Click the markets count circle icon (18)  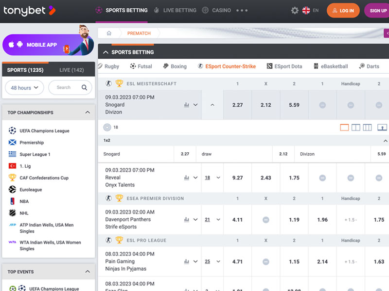tap(107, 127)
